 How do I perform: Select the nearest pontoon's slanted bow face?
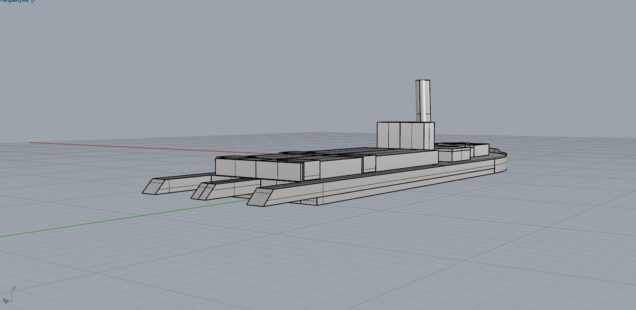tap(260, 197)
